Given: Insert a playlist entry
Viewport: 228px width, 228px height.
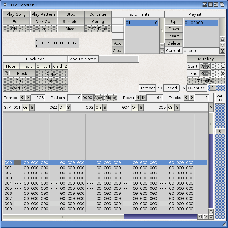Looking at the screenshot, I should pos(174,36).
